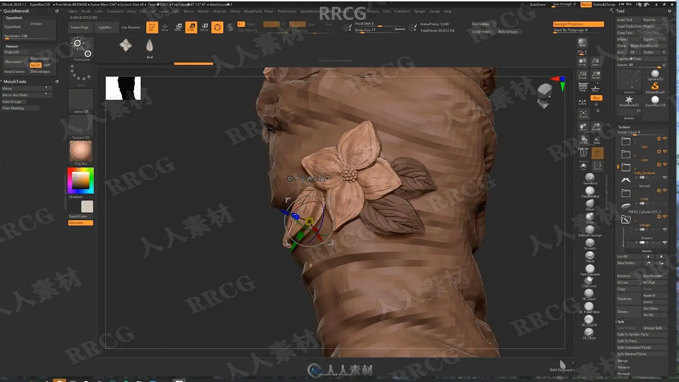679x382 pixels.
Task: Click the LightBox button
Action: click(x=105, y=27)
